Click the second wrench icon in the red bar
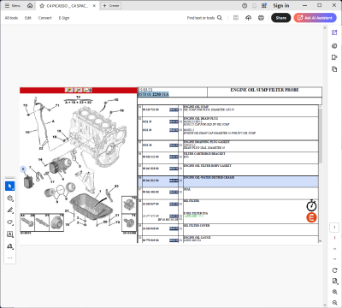Viewport: 342px width, 308px height. [78, 90]
